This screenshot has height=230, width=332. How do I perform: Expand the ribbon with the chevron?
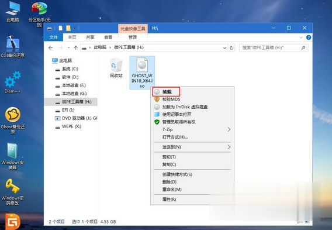[x=301, y=37]
